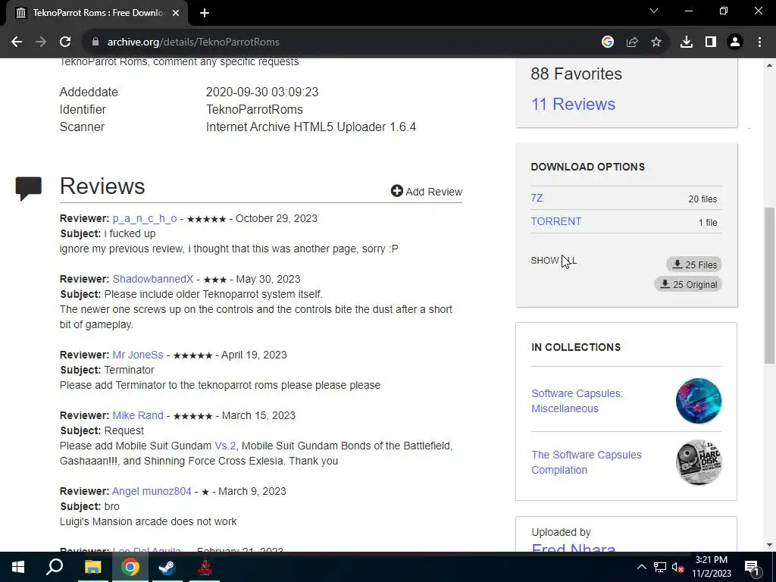The width and height of the screenshot is (776, 582).
Task: Open tab search dropdown arrow
Action: [x=654, y=11]
